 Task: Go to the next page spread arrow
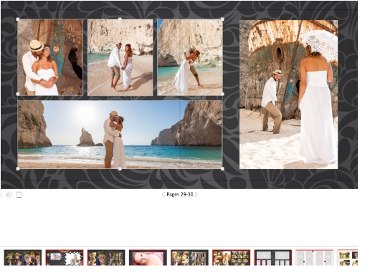tap(196, 194)
